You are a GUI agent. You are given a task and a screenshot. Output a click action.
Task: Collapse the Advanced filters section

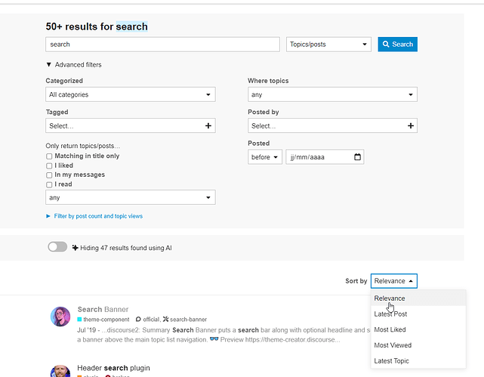click(74, 64)
